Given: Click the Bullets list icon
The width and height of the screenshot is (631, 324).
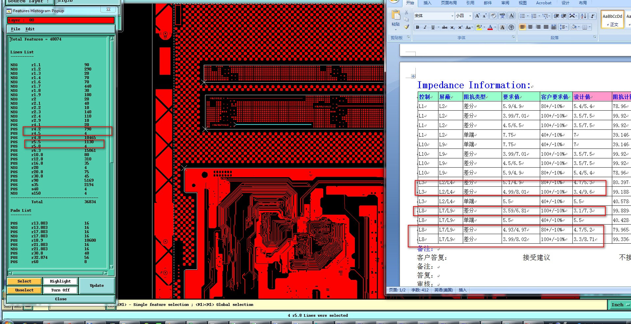Looking at the screenshot, I should (523, 16).
